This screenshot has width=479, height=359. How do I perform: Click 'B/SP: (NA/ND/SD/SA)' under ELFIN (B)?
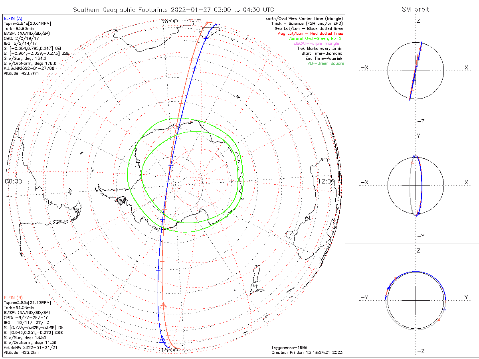pos(26,312)
